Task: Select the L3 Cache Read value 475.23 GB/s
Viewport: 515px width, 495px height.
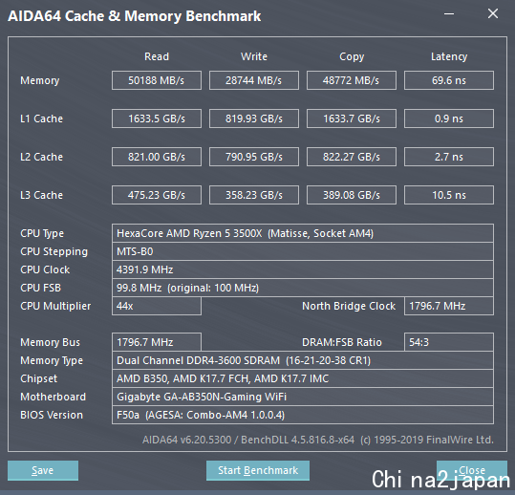Action: [157, 195]
